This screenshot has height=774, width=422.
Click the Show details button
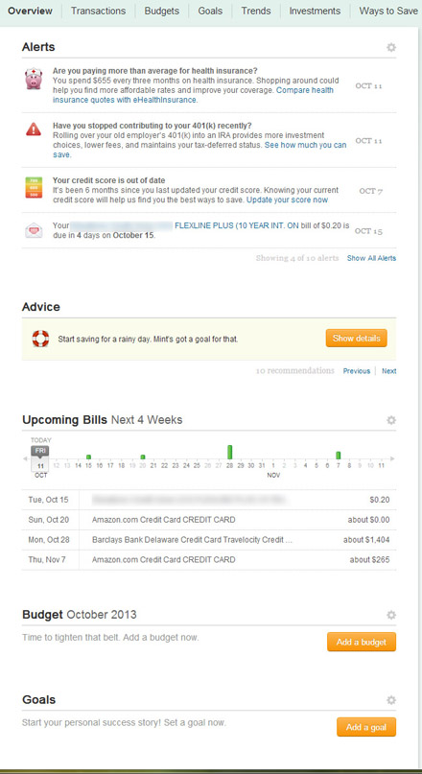pyautogui.click(x=357, y=339)
